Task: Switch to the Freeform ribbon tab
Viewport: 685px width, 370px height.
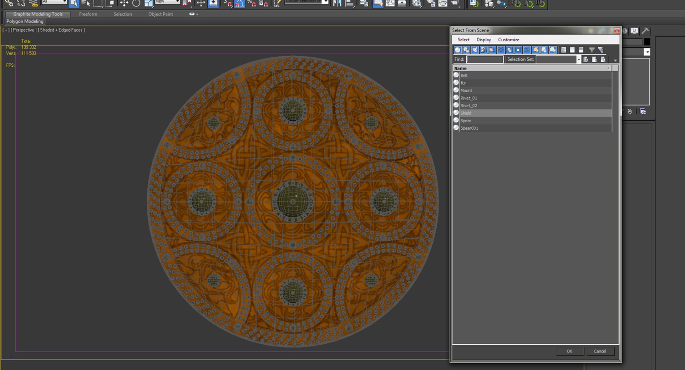Action: click(x=88, y=14)
